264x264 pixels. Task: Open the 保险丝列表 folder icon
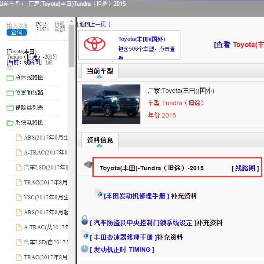10,108
